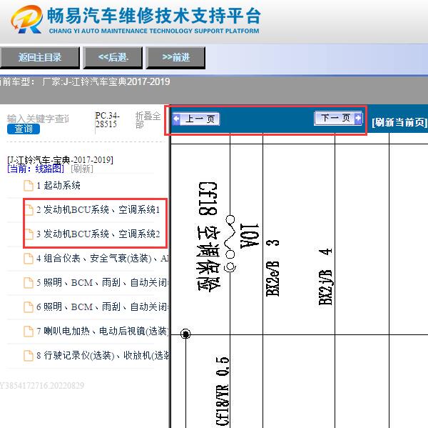Open 2 发动机BCU系统、空调系统1
The image size is (428, 428).
(98, 210)
